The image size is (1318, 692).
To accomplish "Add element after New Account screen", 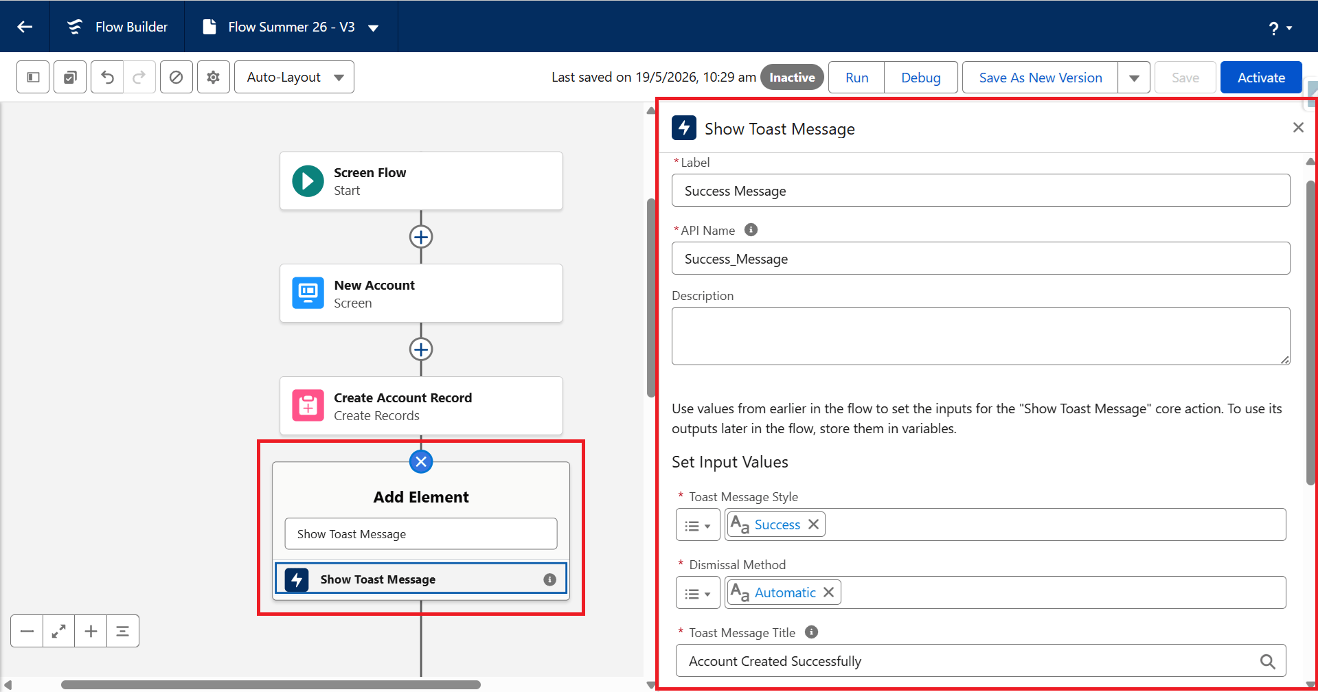I will pos(421,349).
